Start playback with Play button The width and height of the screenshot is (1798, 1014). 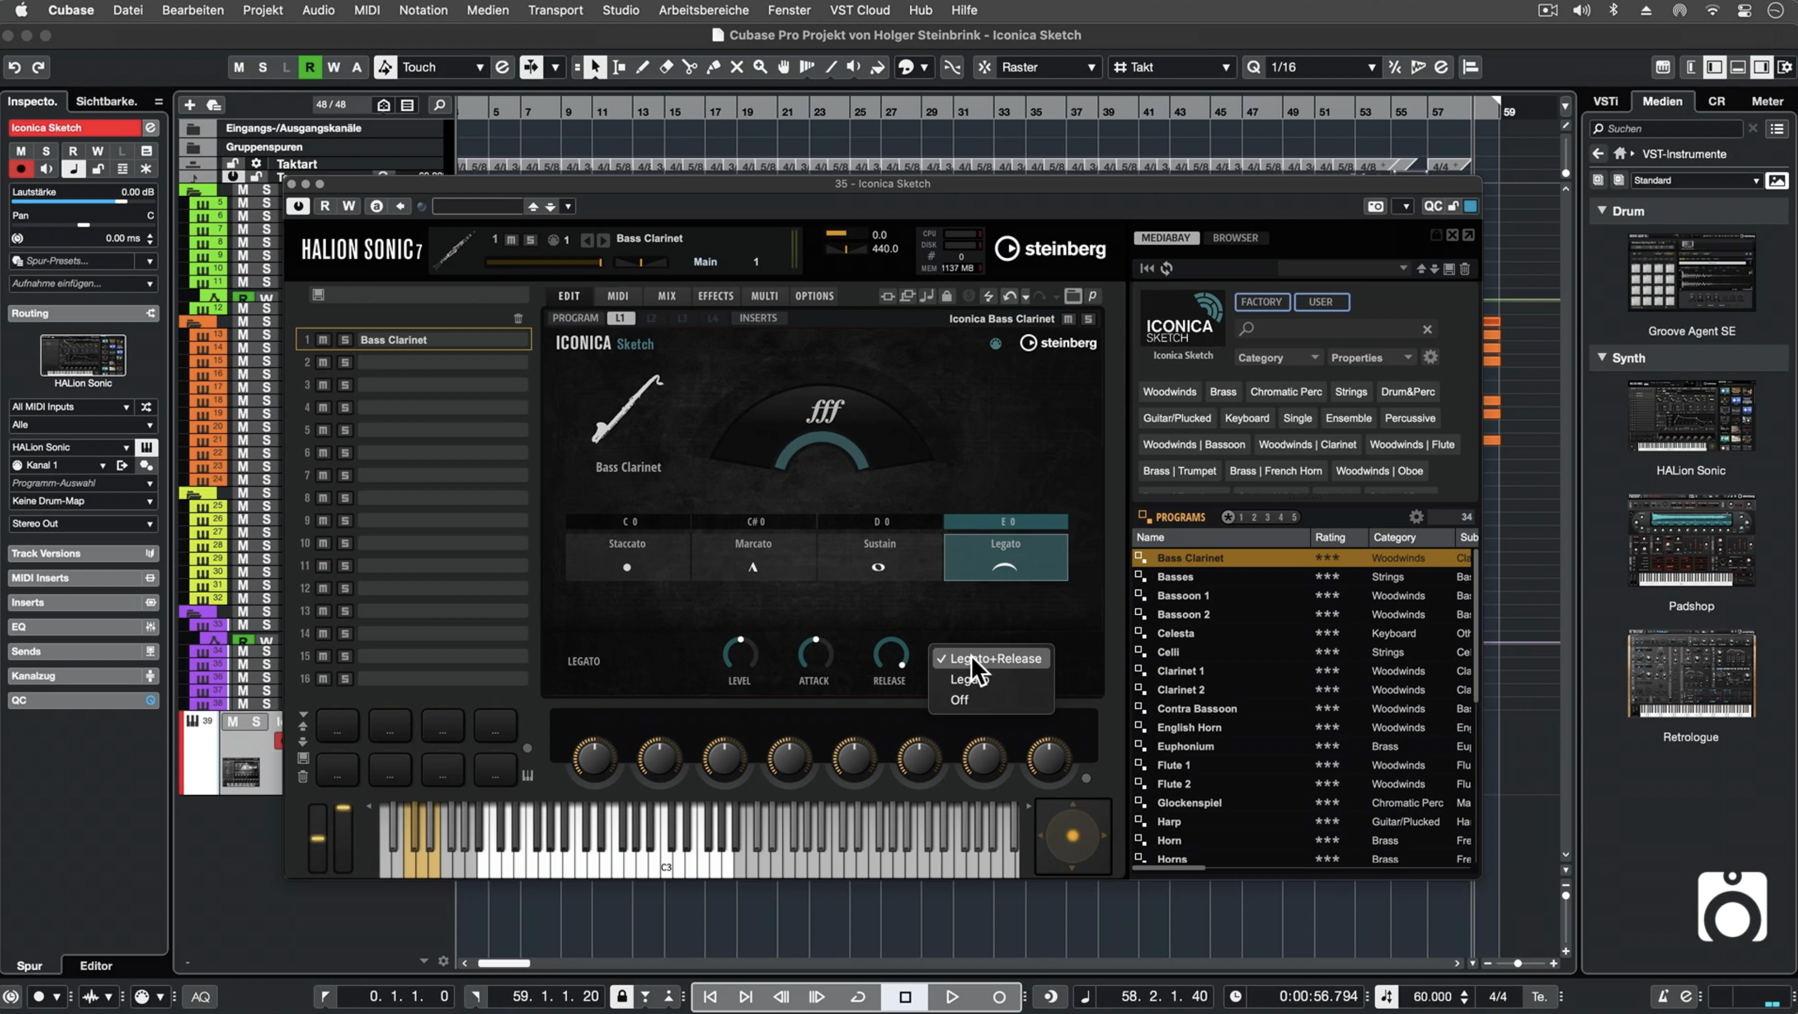pyautogui.click(x=952, y=997)
